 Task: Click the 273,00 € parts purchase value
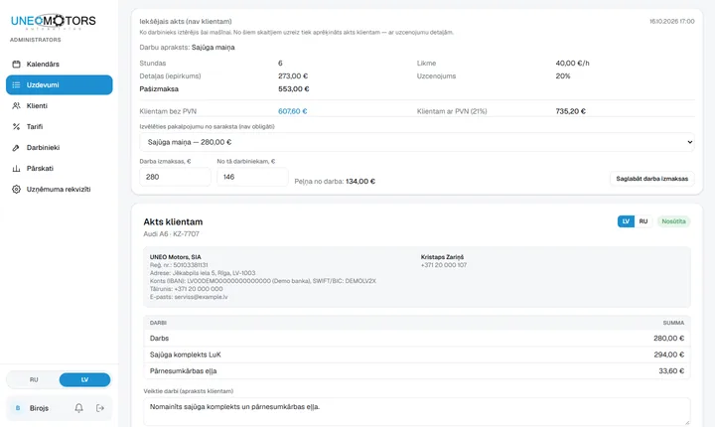coord(293,76)
